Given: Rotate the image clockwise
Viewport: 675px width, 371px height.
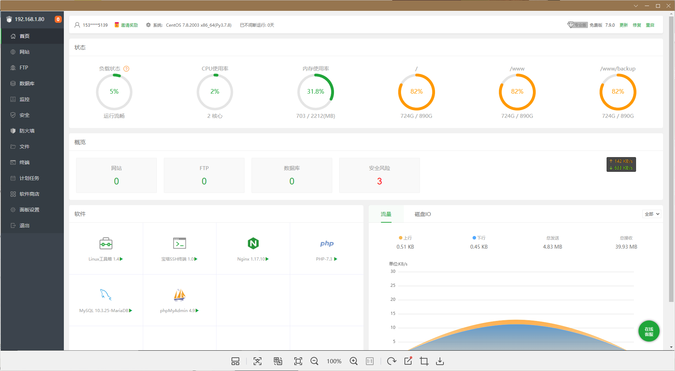Looking at the screenshot, I should [x=392, y=361].
